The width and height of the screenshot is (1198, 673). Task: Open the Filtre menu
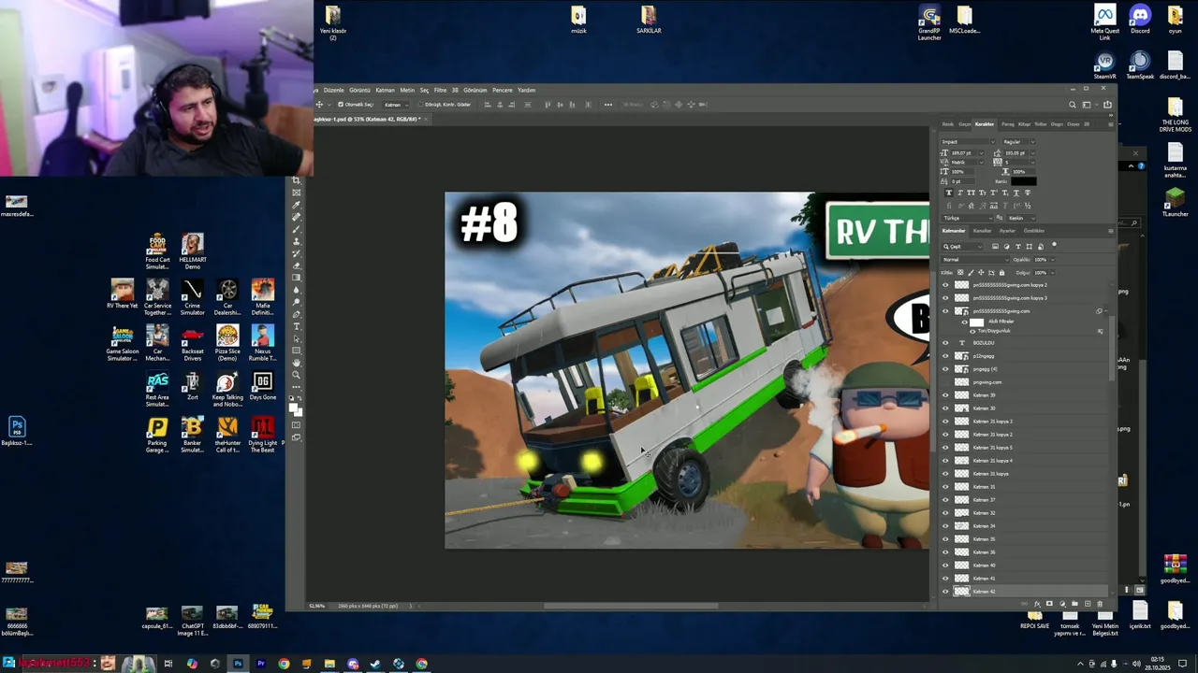click(440, 90)
